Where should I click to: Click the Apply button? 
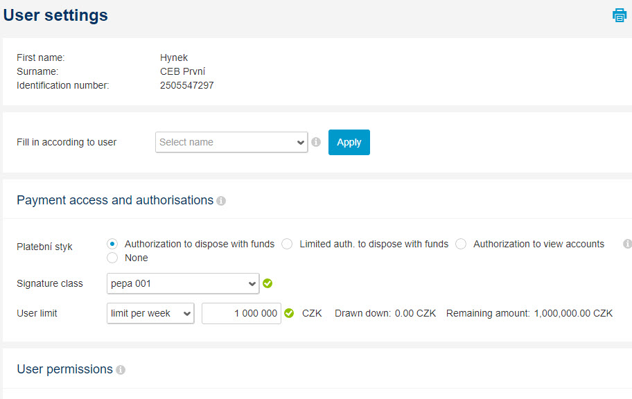pos(349,142)
